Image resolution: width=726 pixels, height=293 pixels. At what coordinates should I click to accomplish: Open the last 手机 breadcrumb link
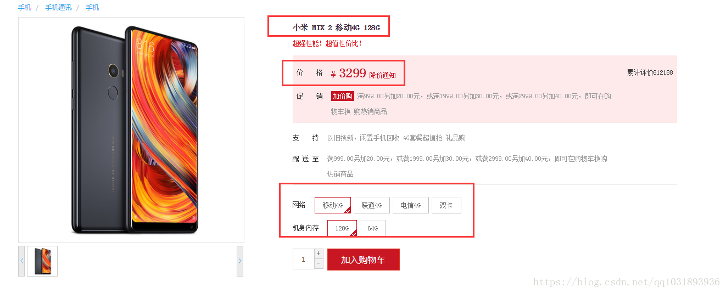92,8
